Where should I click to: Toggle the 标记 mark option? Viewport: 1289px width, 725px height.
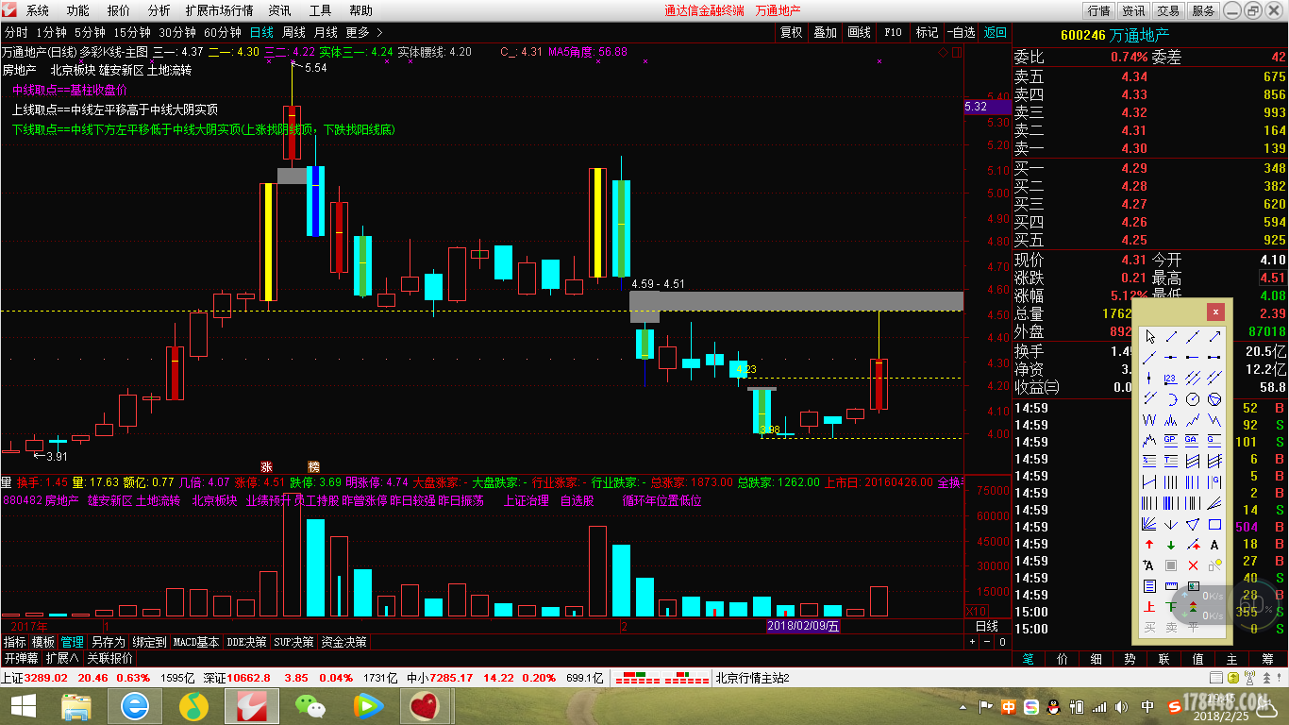point(927,32)
